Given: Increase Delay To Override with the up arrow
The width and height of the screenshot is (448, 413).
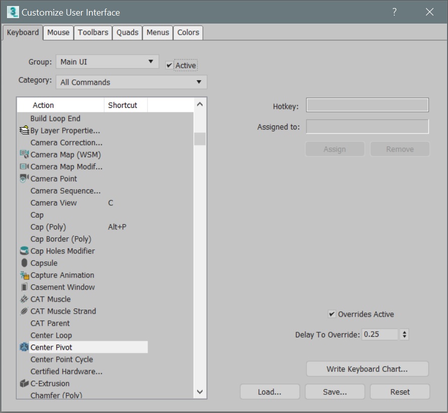Looking at the screenshot, I should pos(404,332).
